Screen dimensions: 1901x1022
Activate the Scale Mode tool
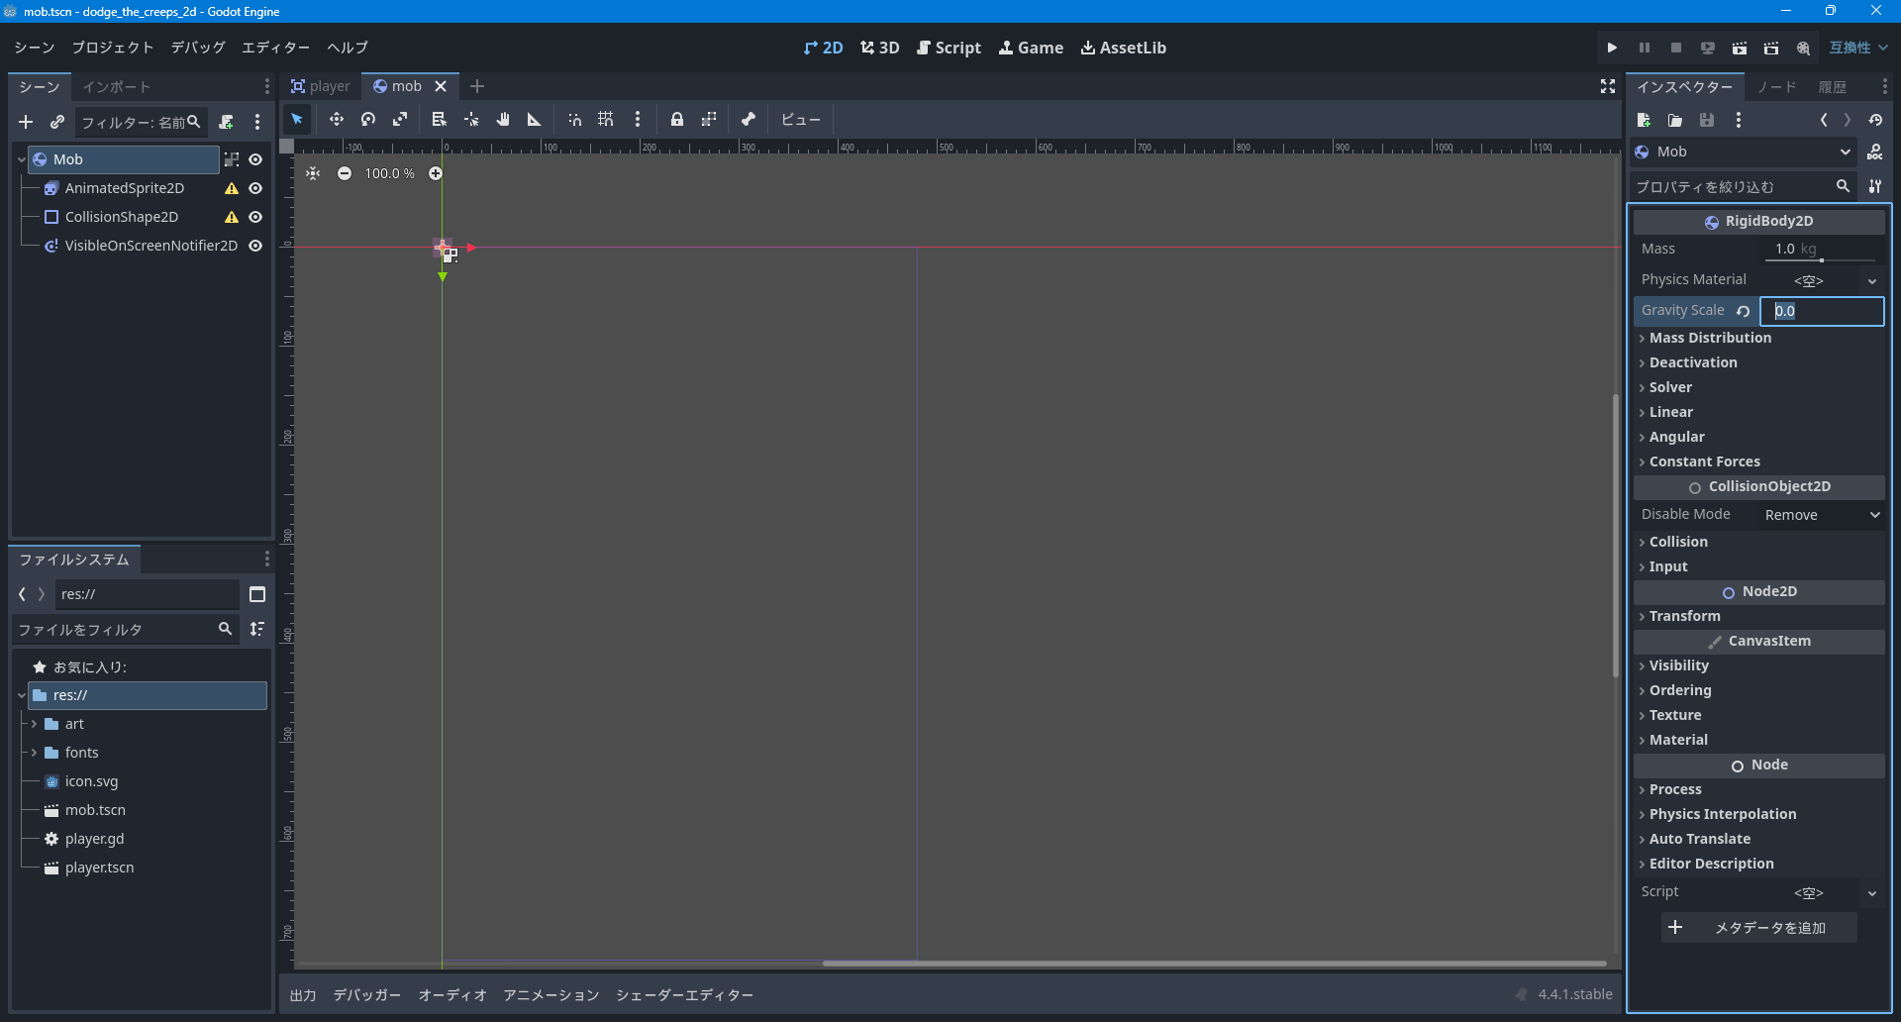[x=400, y=120]
